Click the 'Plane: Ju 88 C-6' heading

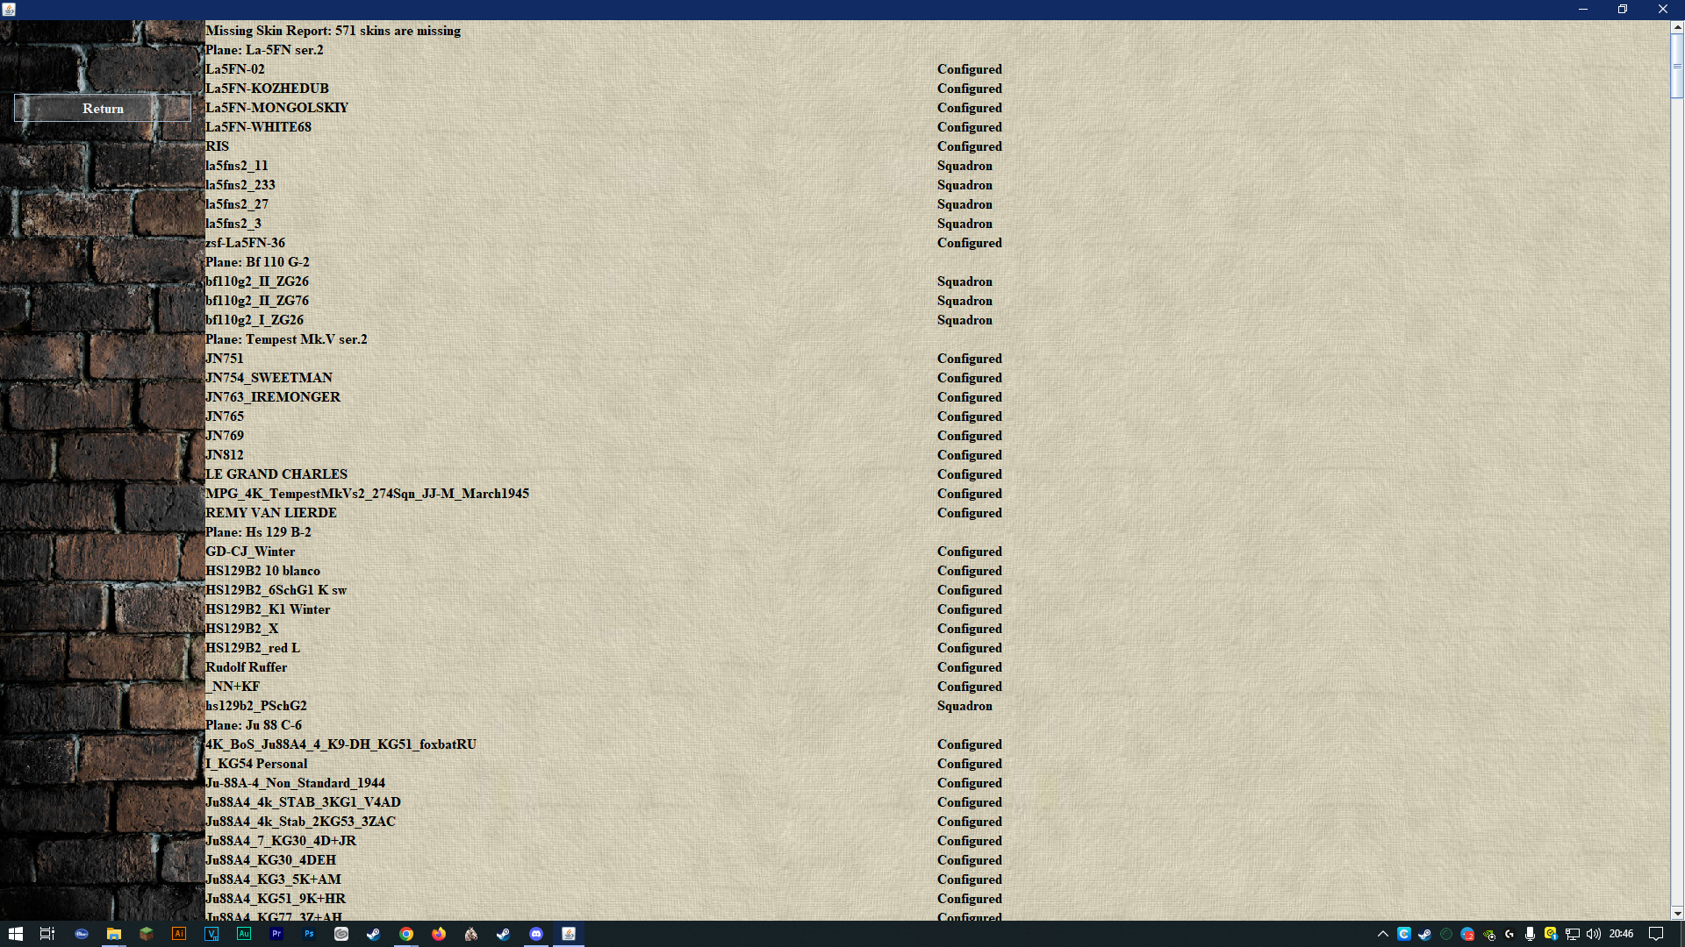pyautogui.click(x=254, y=725)
